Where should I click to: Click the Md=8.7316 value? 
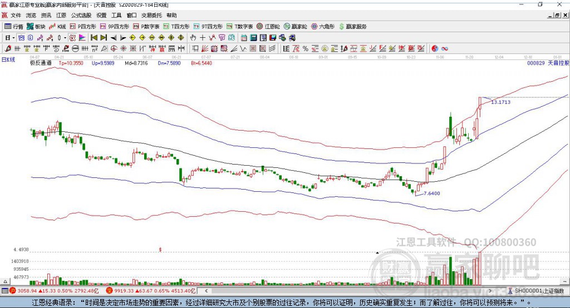[x=136, y=63]
